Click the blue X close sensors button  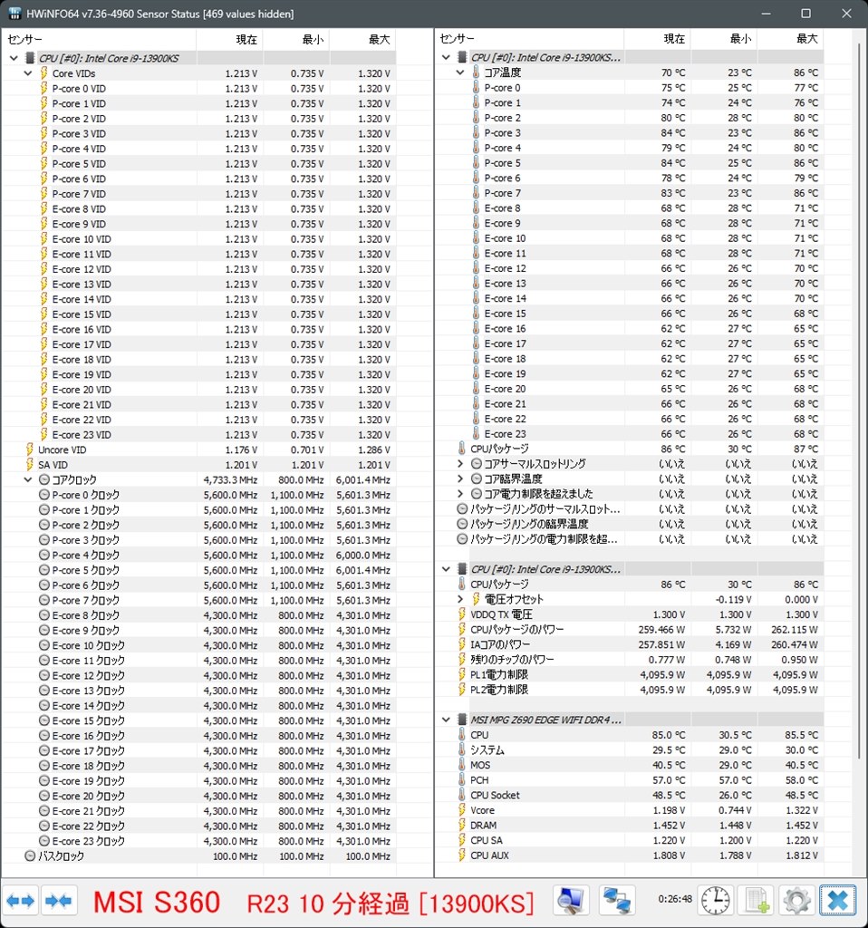click(x=838, y=901)
